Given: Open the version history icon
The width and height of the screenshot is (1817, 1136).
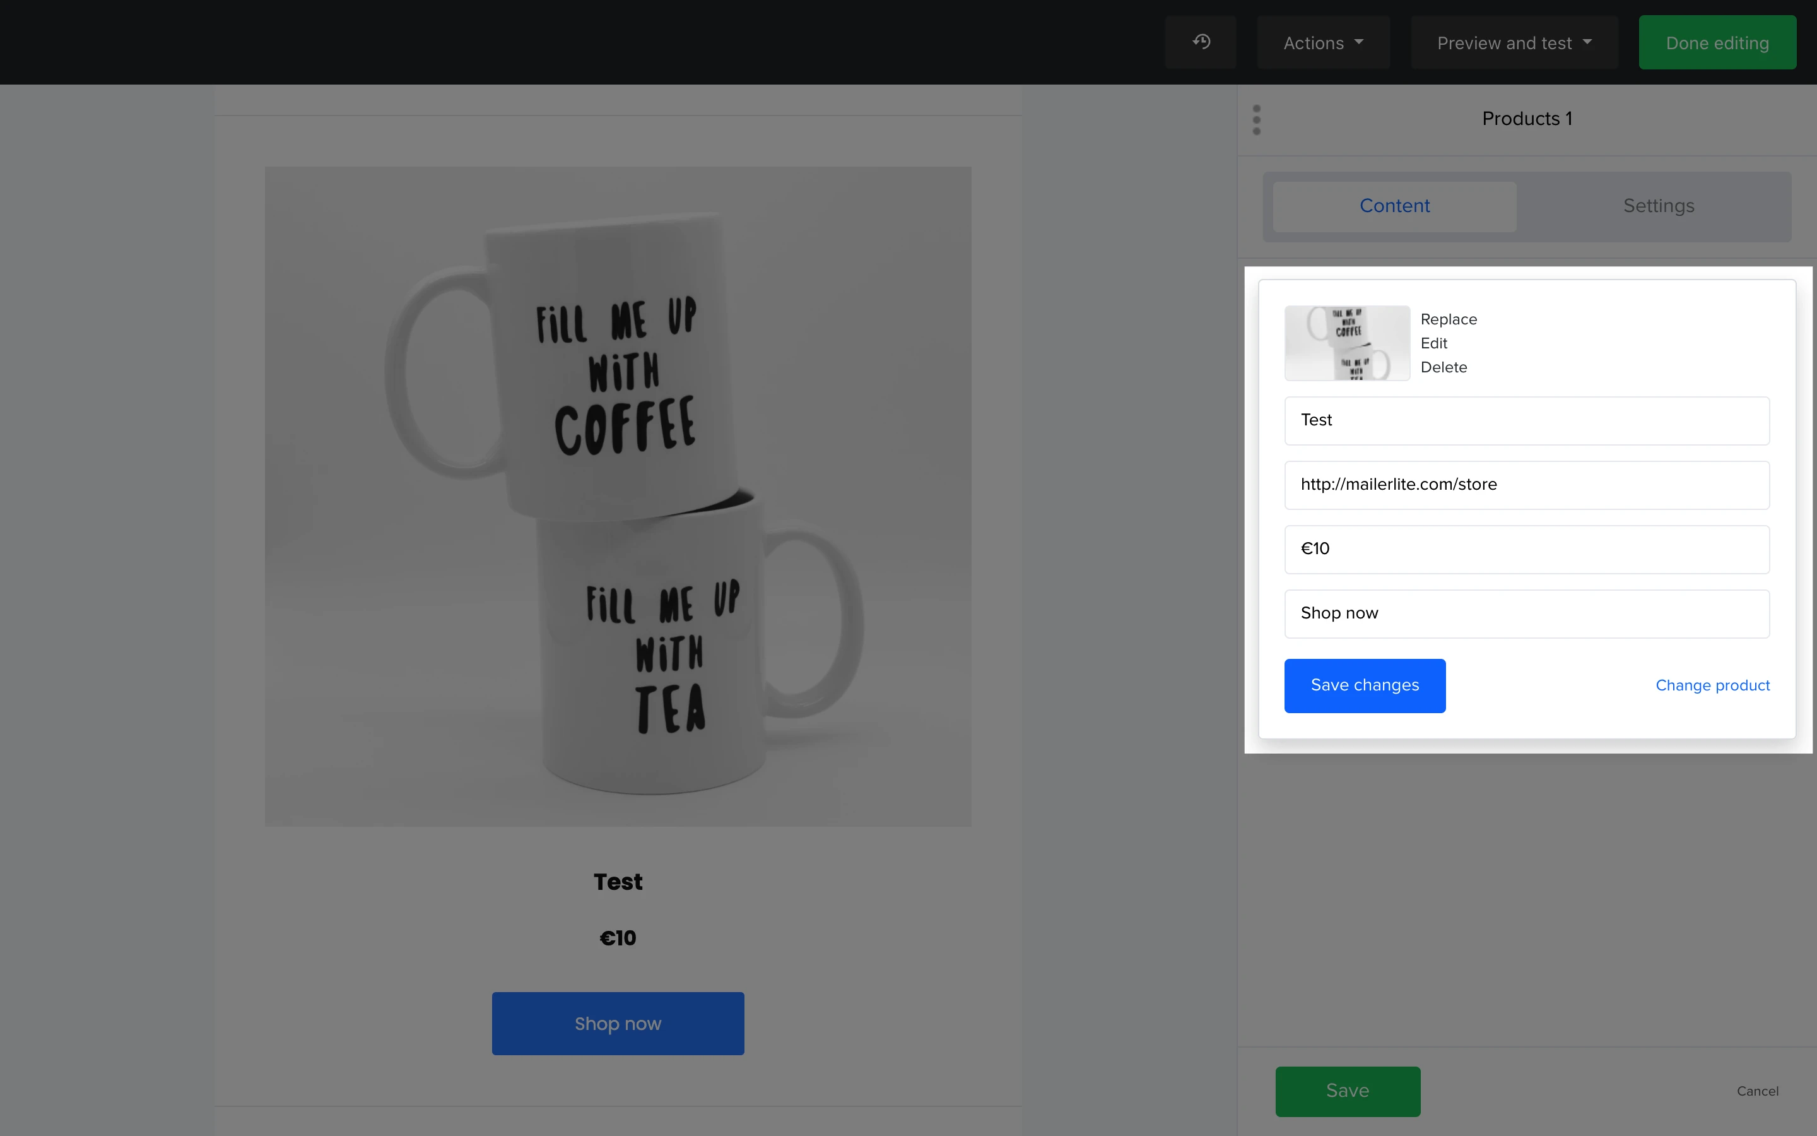Looking at the screenshot, I should (x=1201, y=42).
